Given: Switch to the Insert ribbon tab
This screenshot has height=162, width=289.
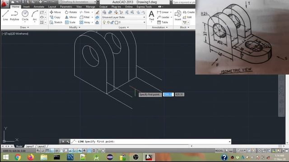Looking at the screenshot, I should (26, 7).
